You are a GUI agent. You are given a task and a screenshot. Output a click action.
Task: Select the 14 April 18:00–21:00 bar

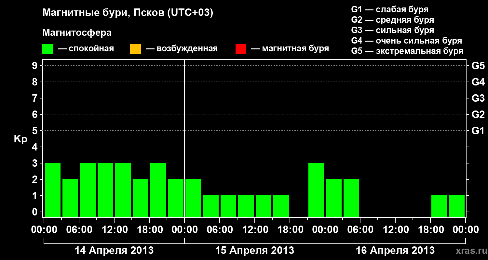[158, 190]
